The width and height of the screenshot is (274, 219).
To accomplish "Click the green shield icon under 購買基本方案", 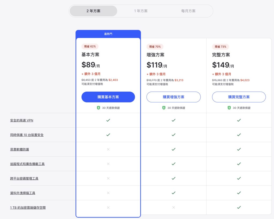I will click(98, 108).
